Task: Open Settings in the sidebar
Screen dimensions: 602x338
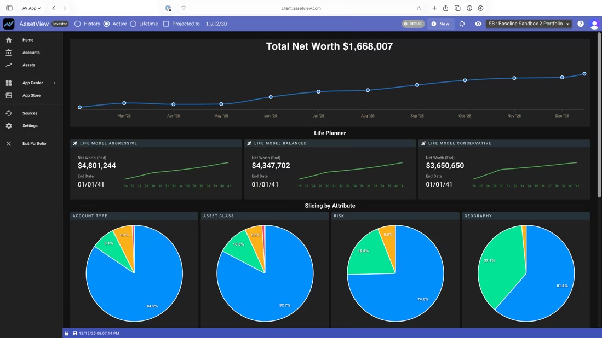Action: [30, 126]
